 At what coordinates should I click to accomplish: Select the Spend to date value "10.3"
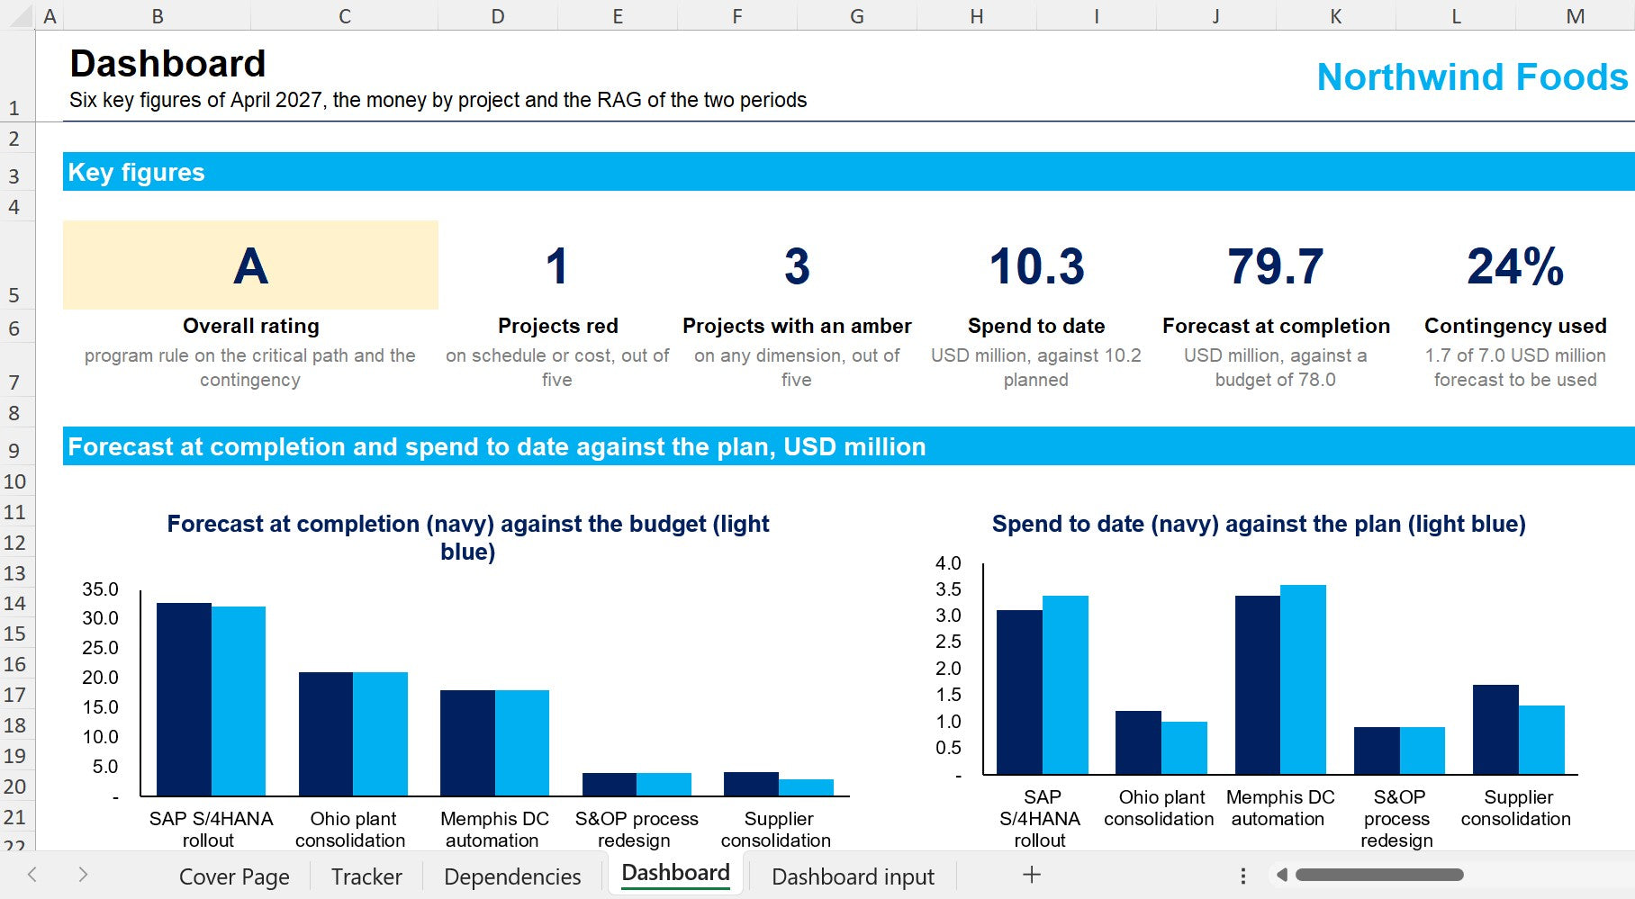point(1036,267)
